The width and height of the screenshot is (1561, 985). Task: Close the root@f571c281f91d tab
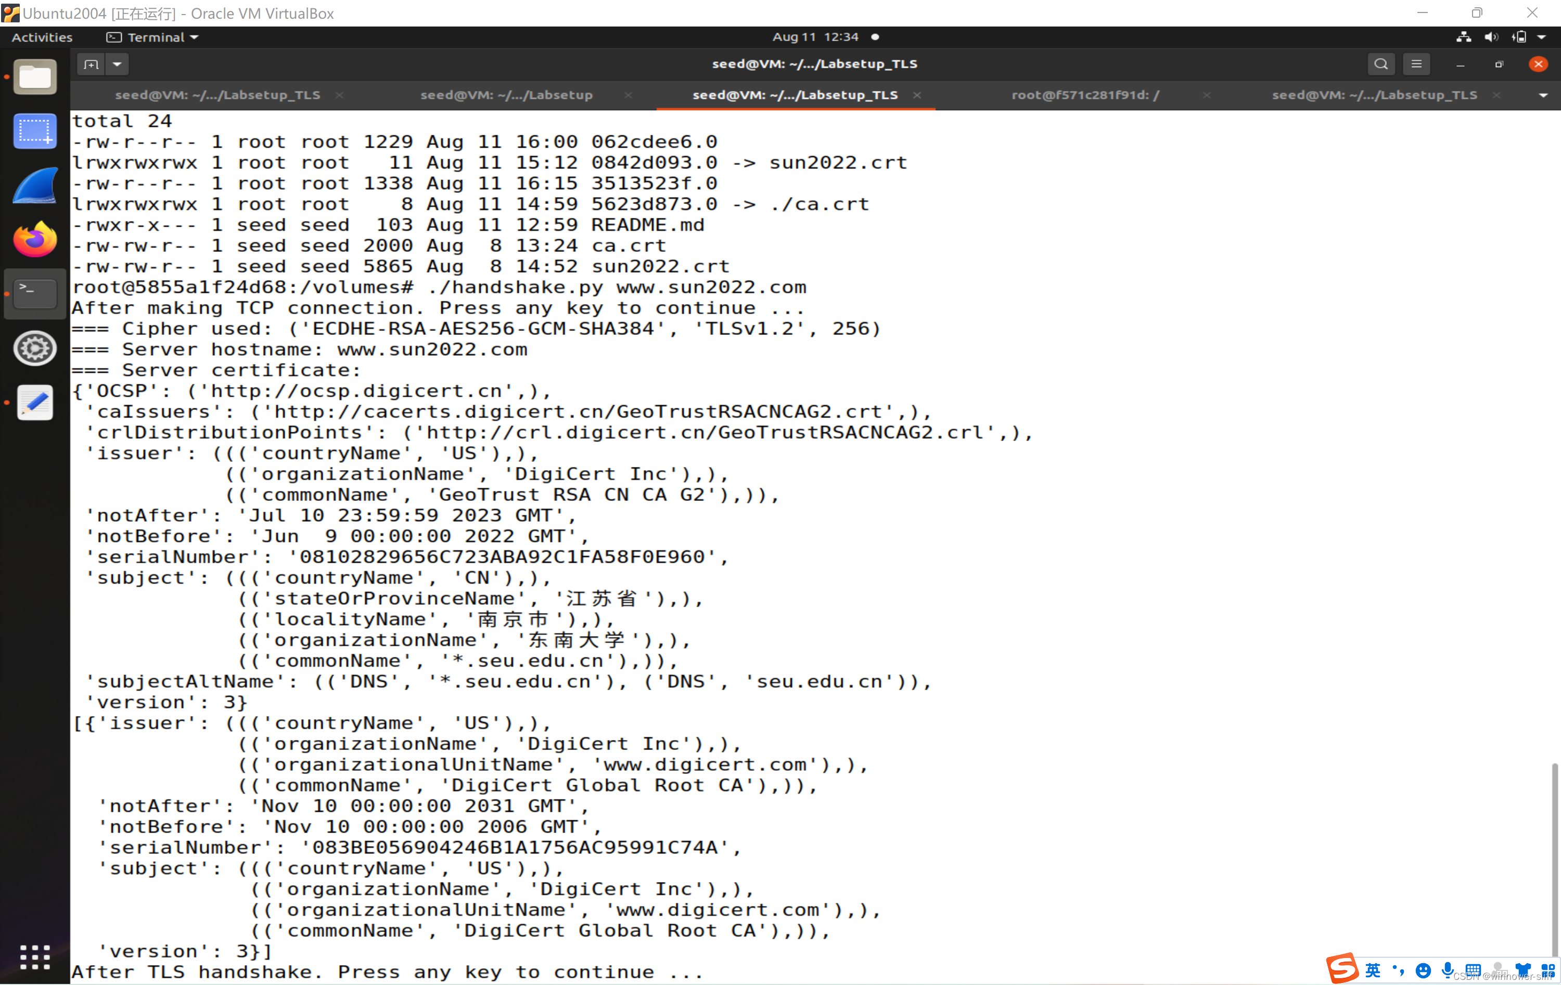1207,95
